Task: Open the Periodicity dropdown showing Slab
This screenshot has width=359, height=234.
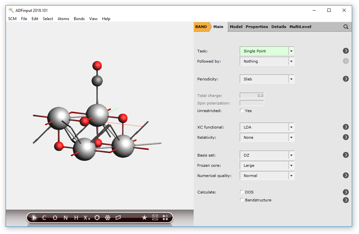Action: [x=267, y=79]
